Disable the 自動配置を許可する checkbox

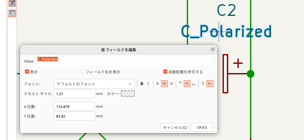pyautogui.click(x=165, y=72)
